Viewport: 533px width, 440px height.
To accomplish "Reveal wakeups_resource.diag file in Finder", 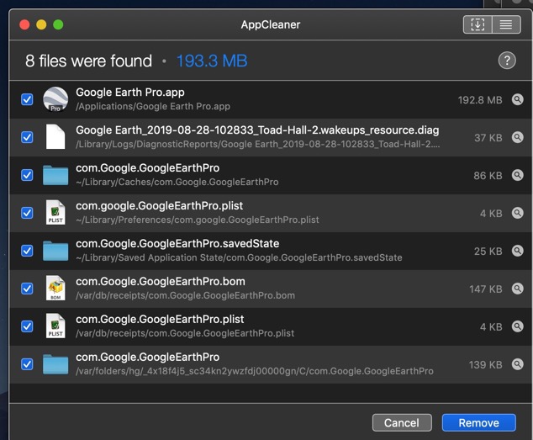I will (517, 137).
